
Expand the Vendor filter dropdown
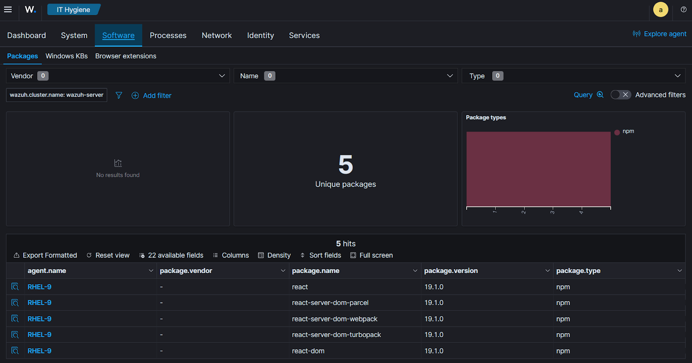pos(118,76)
